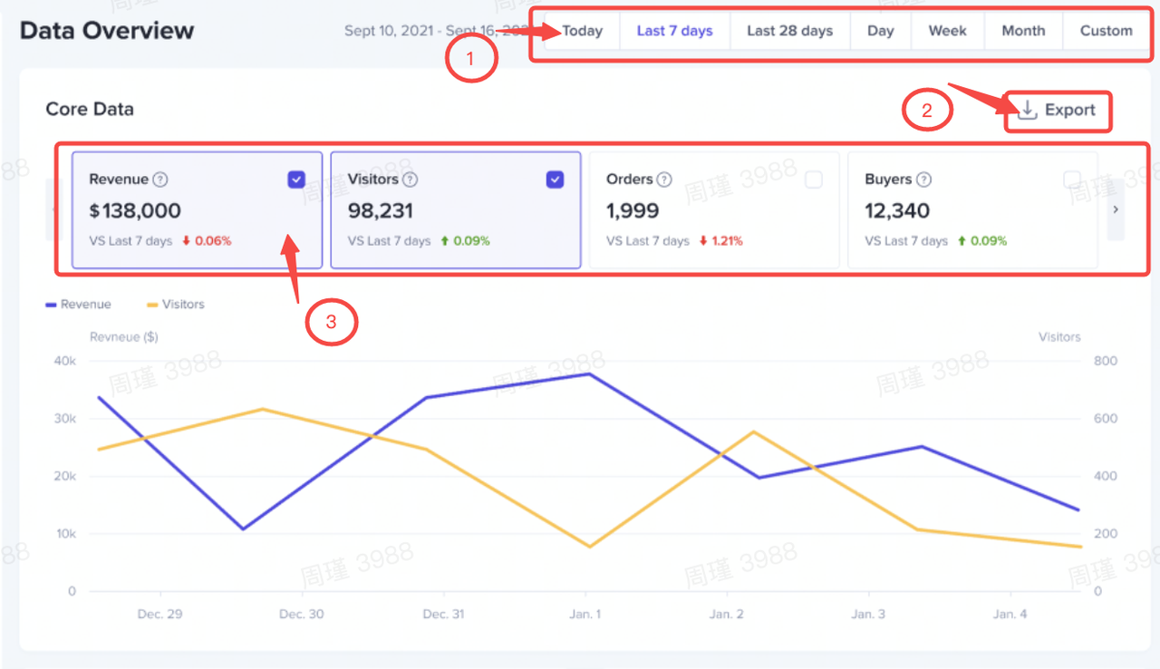1160x669 pixels.
Task: Click the red down arrow on Orders card
Action: [702, 241]
